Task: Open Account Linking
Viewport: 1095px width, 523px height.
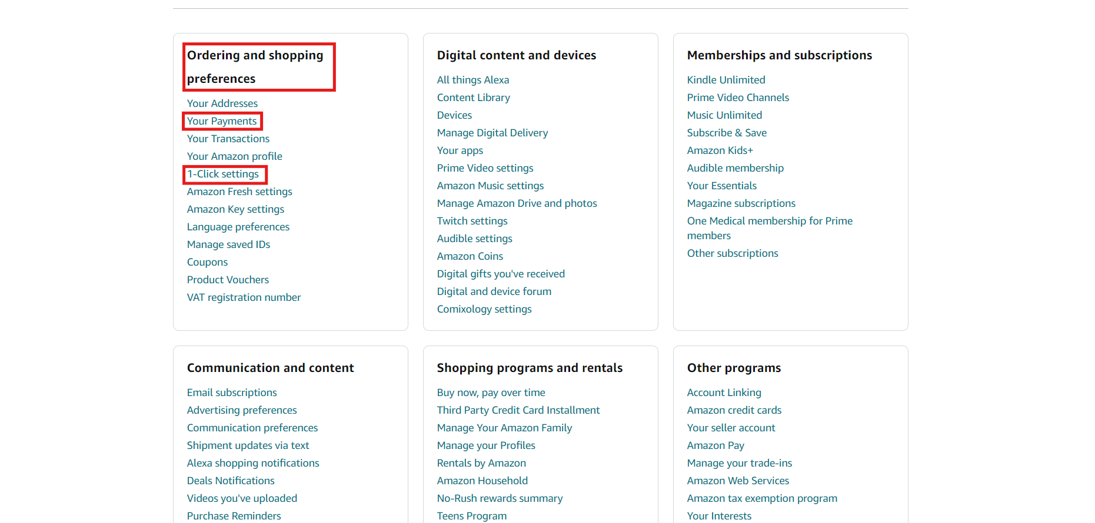Action: pos(724,393)
